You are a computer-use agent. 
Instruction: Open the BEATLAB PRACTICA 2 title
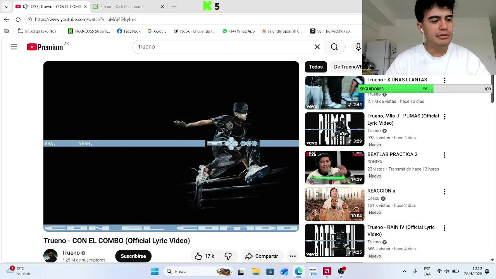(392, 154)
